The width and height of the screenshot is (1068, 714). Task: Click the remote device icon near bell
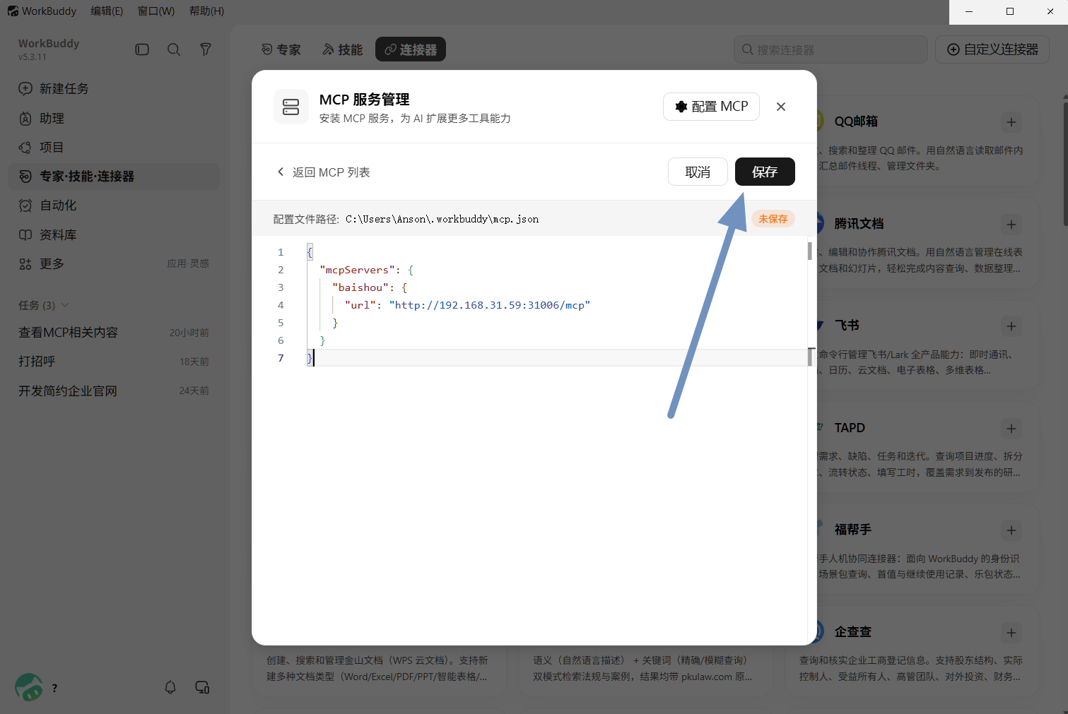coord(202,687)
